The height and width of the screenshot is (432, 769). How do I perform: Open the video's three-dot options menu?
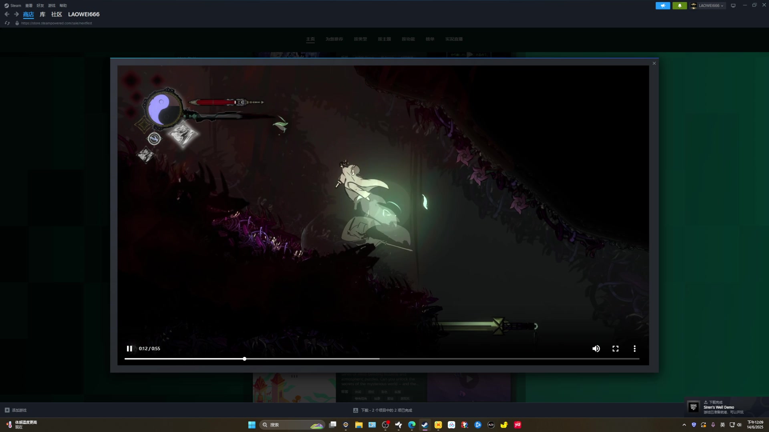point(634,348)
